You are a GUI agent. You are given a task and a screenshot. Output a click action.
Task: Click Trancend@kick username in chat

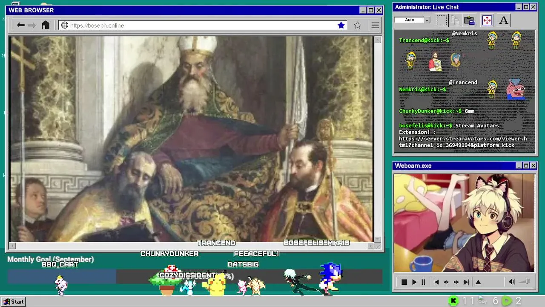point(424,41)
